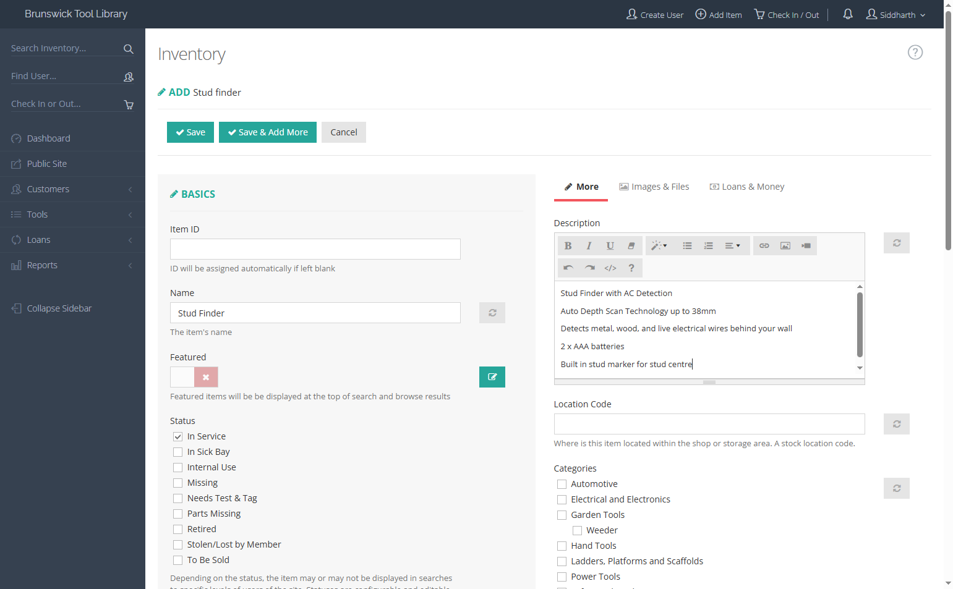Go to Dashboard in the sidebar
Viewport: 953px width, 589px height.
pos(72,138)
